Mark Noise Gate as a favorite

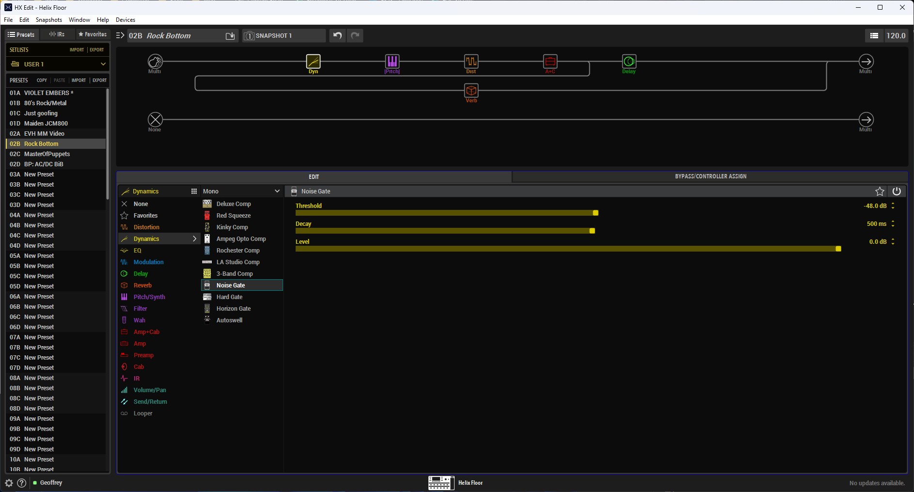pyautogui.click(x=879, y=191)
